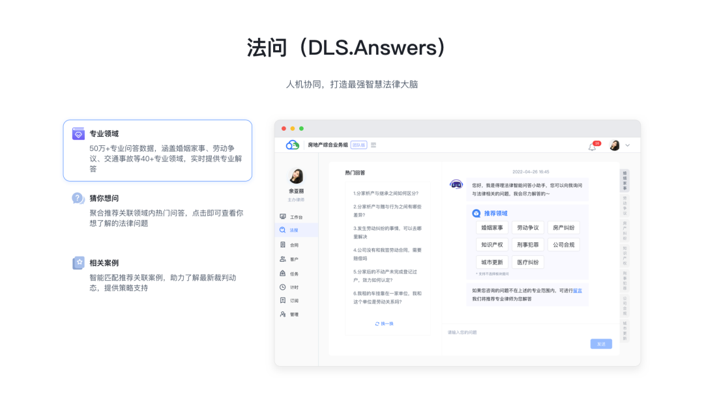Screen dimensions: 704x396
Task: Open question 4.公司没有和我签劳动合同,需要赔偿吗
Action: pyautogui.click(x=387, y=254)
